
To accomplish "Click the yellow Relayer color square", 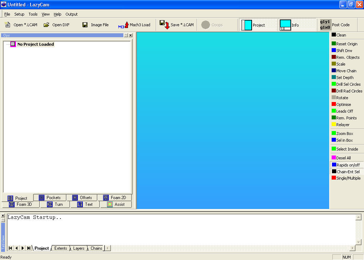I will tap(334, 125).
